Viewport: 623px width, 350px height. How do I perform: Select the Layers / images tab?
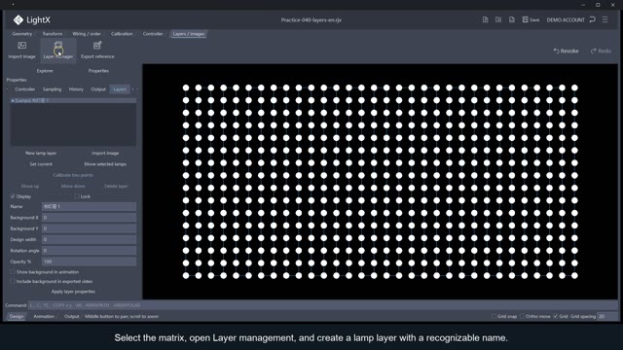coord(189,34)
